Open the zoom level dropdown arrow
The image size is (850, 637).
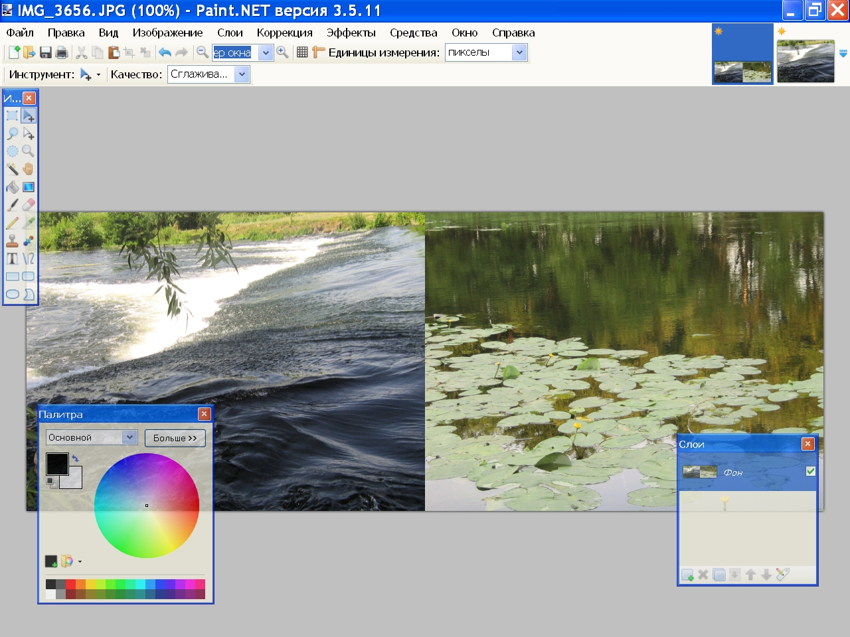point(266,53)
